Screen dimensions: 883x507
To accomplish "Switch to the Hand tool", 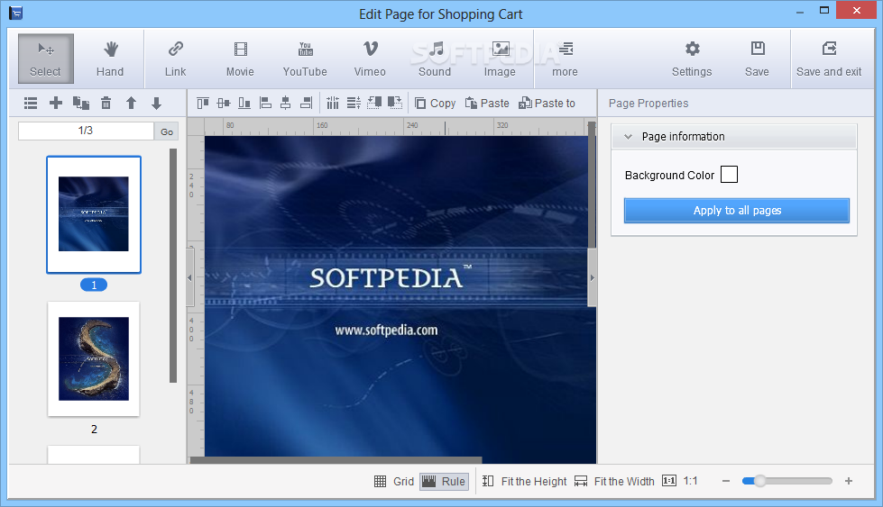I will (x=110, y=59).
